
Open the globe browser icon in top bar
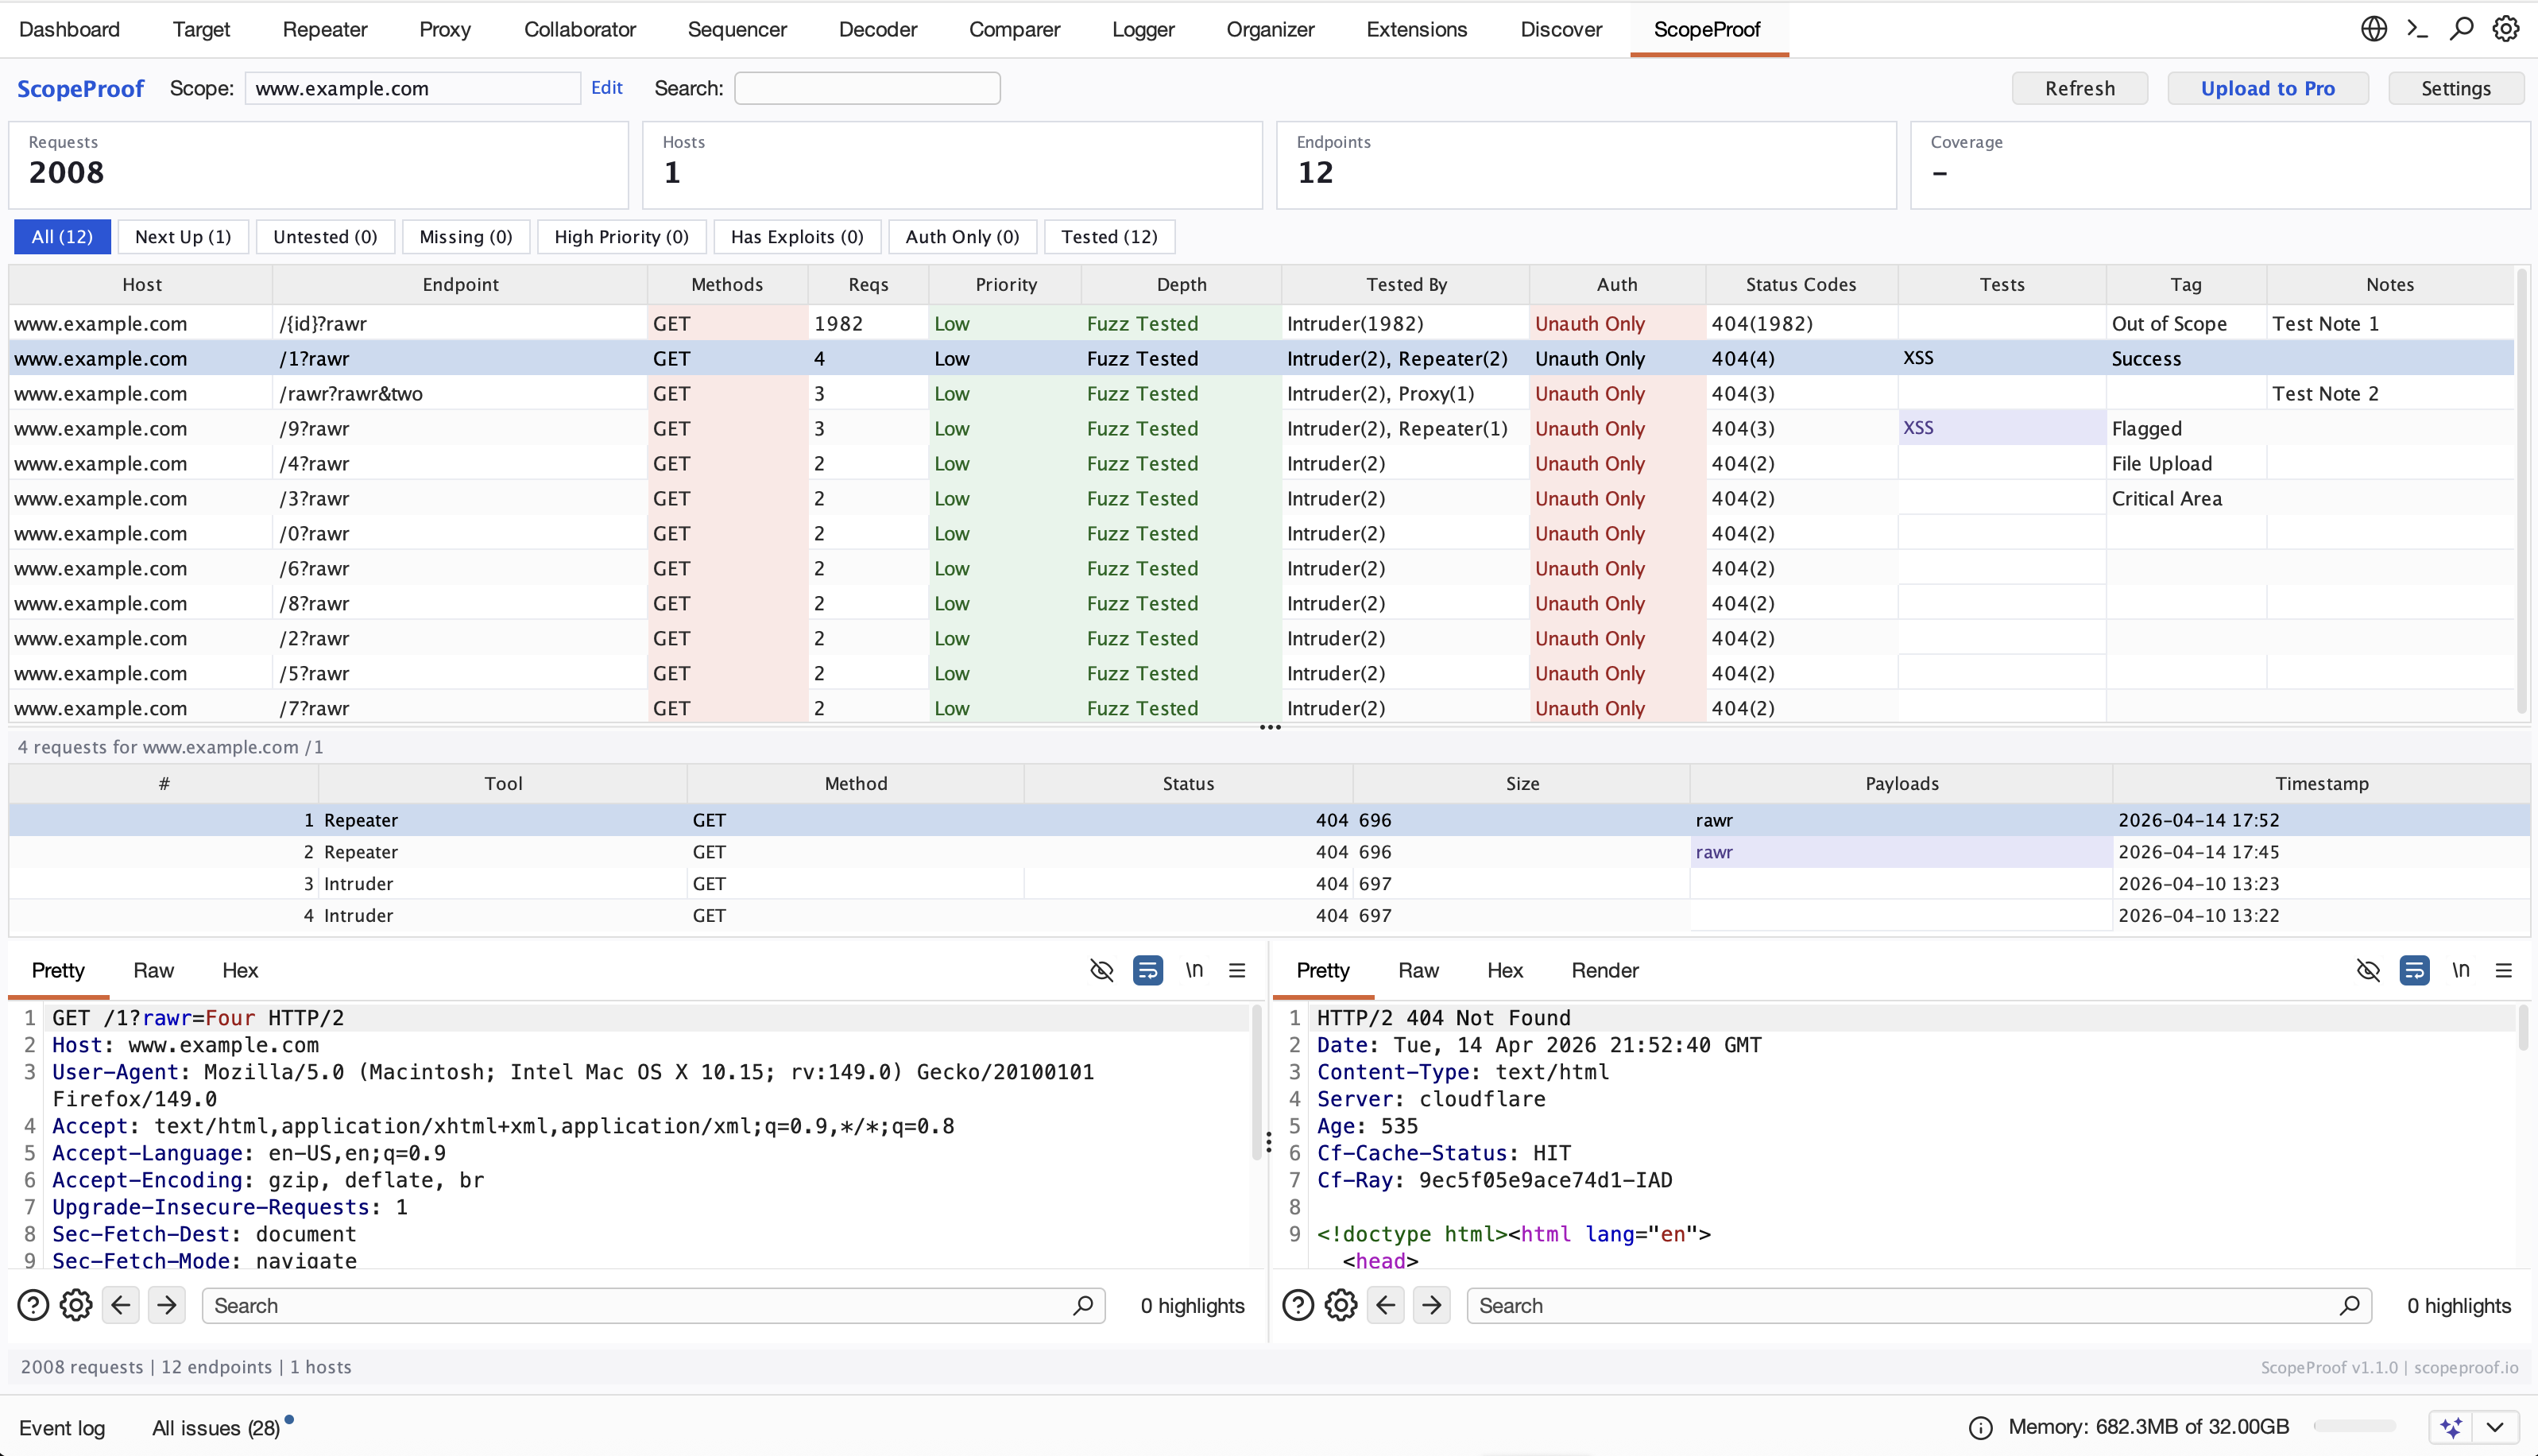pyautogui.click(x=2374, y=29)
